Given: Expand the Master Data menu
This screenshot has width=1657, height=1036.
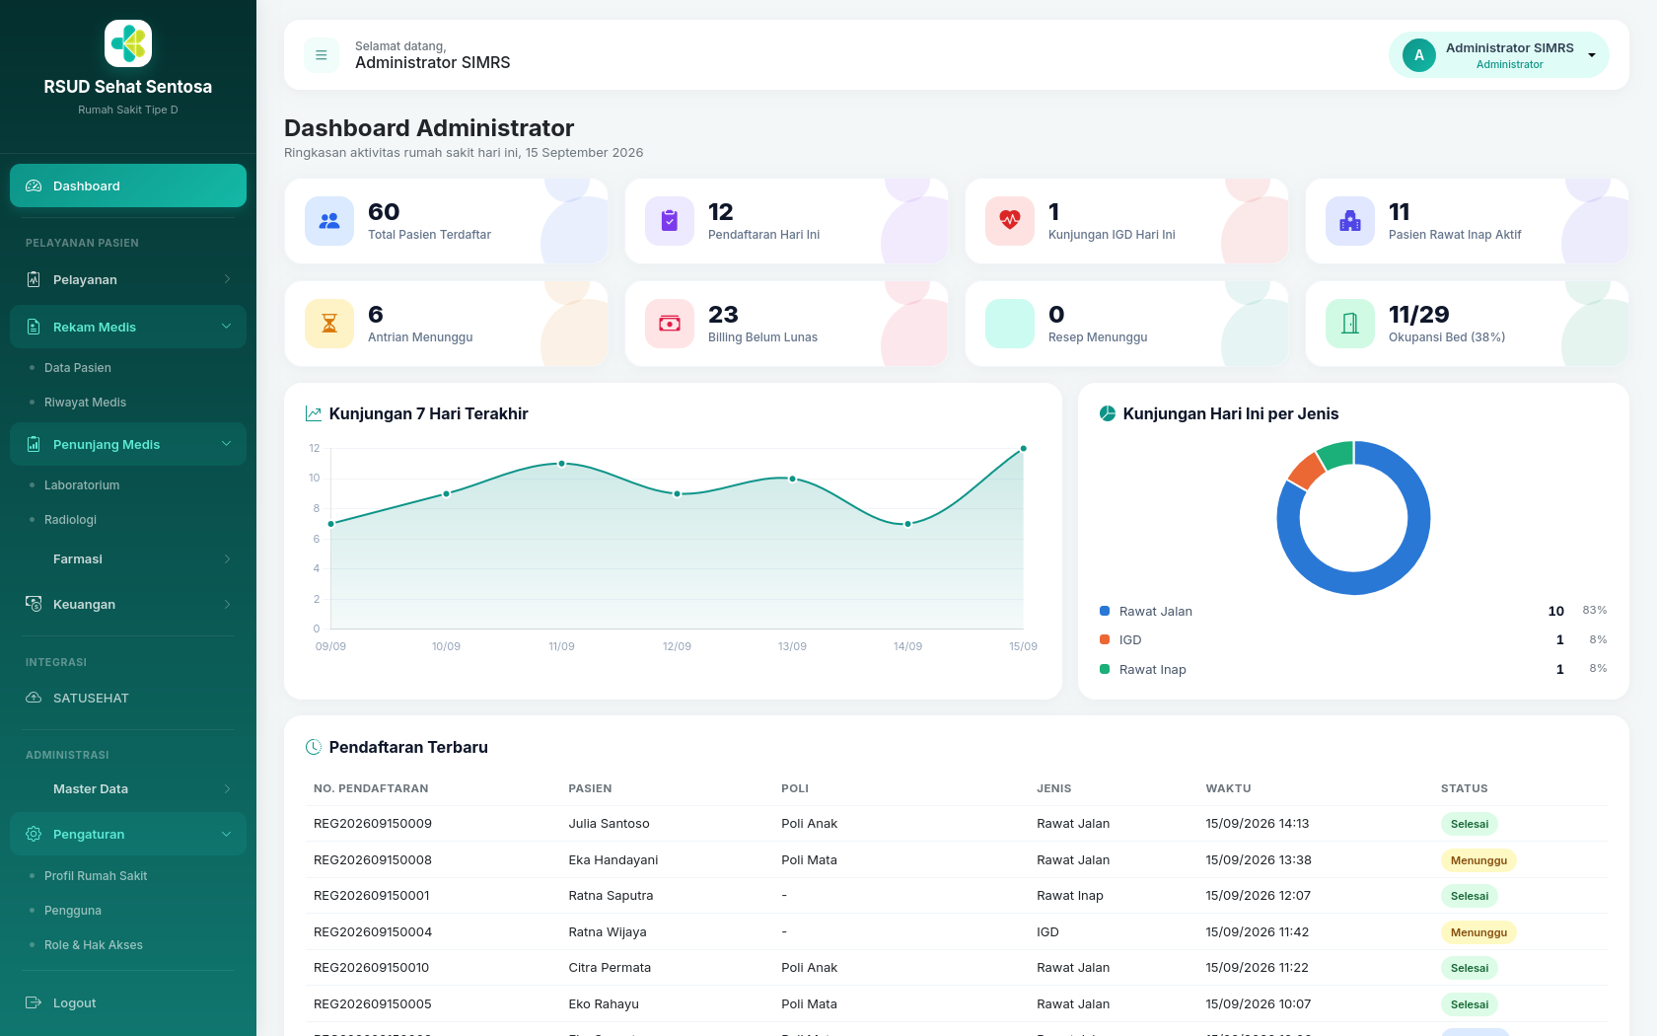Looking at the screenshot, I should tap(128, 788).
